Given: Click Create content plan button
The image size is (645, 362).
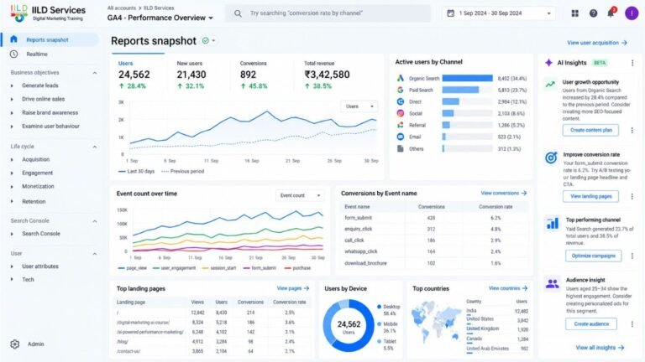Looking at the screenshot, I should click(x=590, y=130).
